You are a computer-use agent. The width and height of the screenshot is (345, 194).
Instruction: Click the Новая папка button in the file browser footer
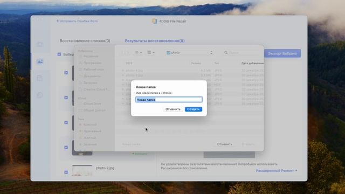tap(131, 144)
